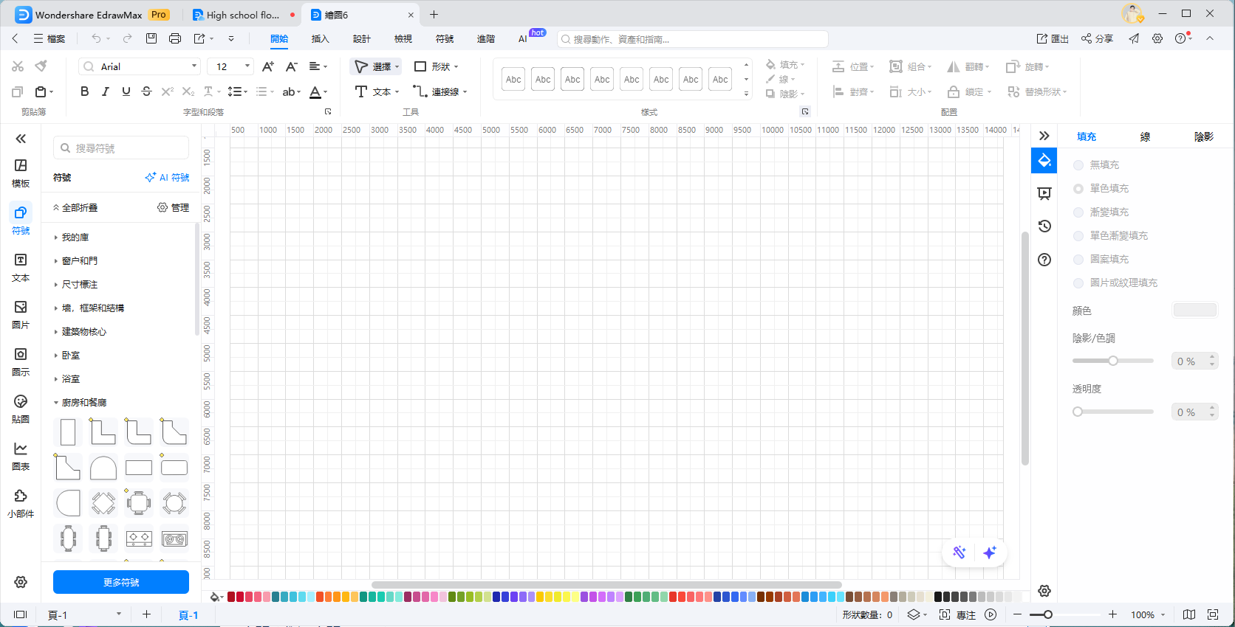Open the 圖表 (Chart) sidebar panel
Screen dimensions: 1235x627
[x=21, y=456]
